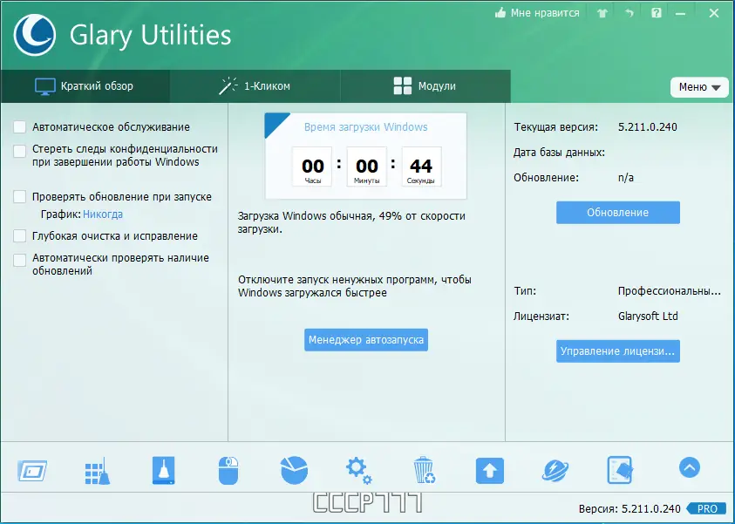Launch the Uninstall Manager recycle bin icon
Screen dimensions: 735x524
point(425,468)
